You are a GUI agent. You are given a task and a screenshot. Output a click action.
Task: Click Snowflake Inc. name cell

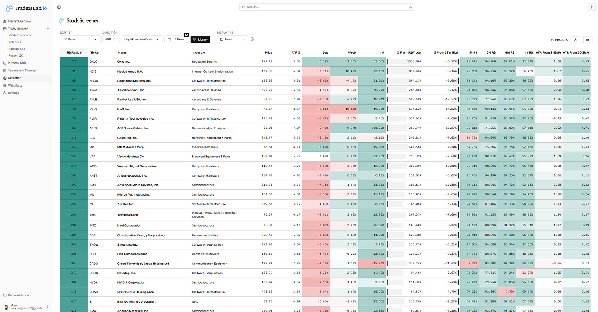click(x=128, y=245)
